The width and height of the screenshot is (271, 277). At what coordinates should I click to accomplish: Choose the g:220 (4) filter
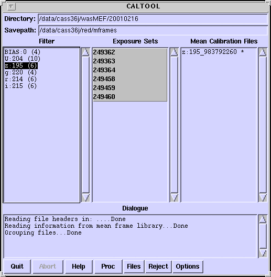click(20, 72)
